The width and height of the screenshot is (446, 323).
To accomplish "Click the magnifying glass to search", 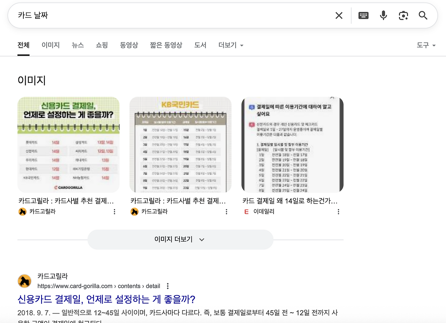I will pos(423,15).
